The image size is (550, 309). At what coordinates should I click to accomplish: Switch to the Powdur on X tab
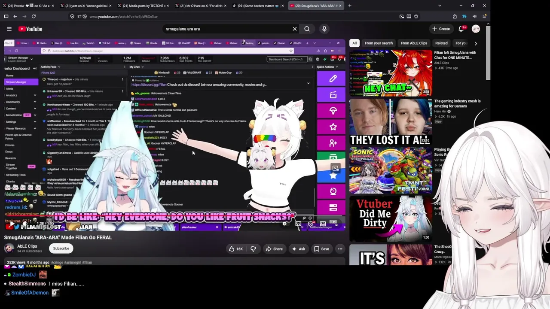click(x=28, y=6)
